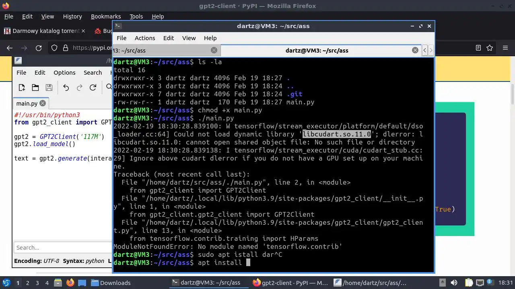Image resolution: width=515 pixels, height=289 pixels.
Task: Click the volume speaker tray icon
Action: pos(454,283)
